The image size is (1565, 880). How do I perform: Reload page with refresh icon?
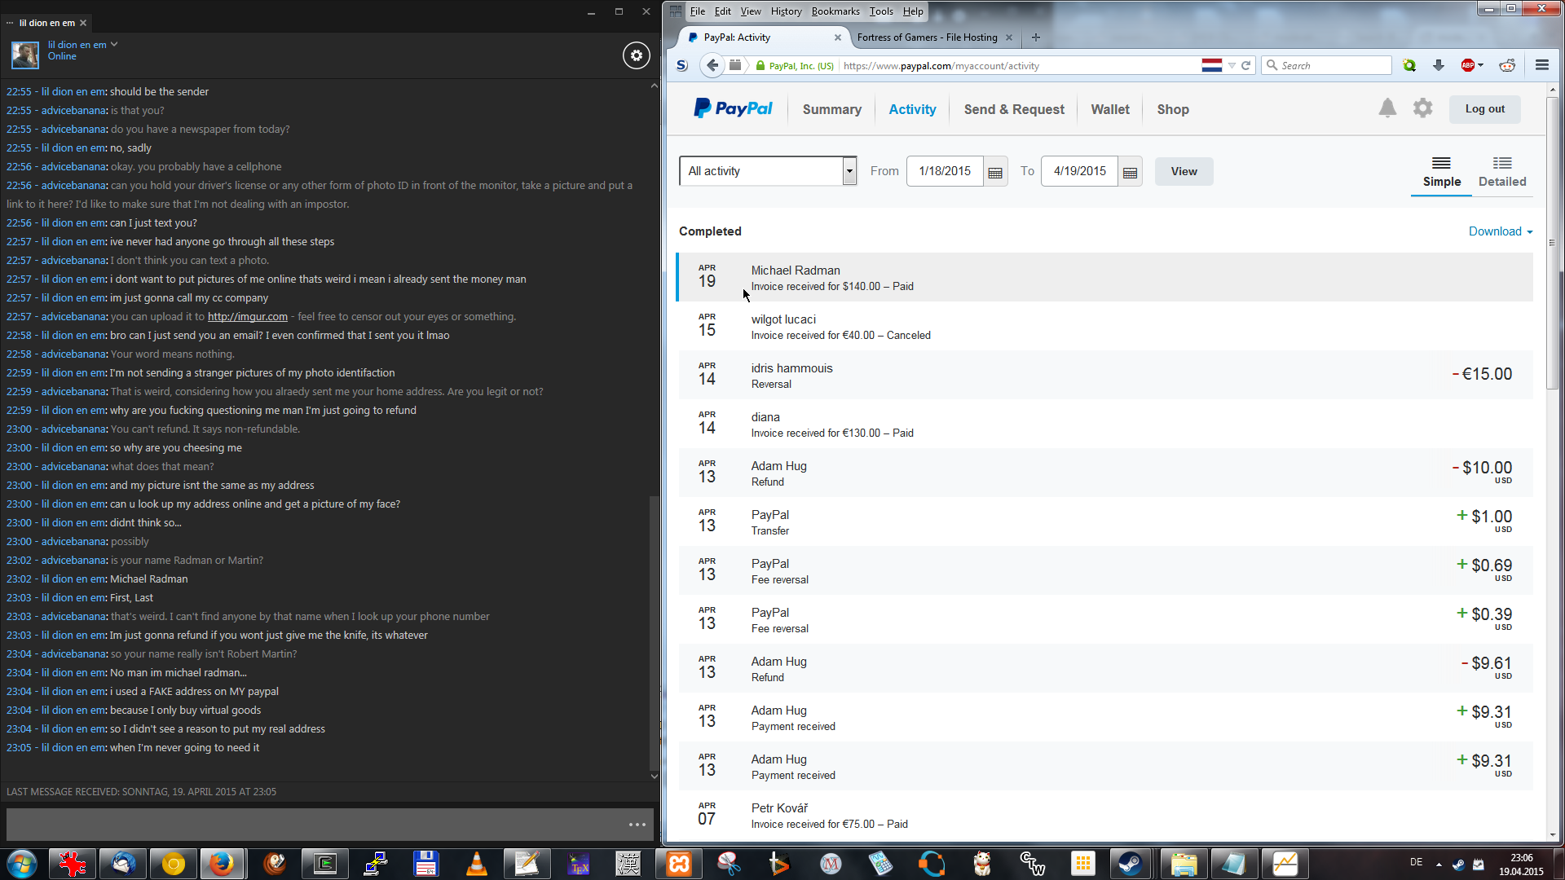1245,65
